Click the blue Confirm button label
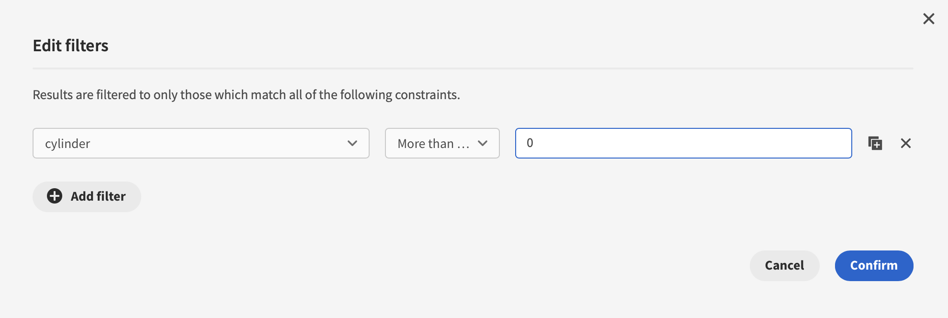Image resolution: width=948 pixels, height=318 pixels. 874,265
